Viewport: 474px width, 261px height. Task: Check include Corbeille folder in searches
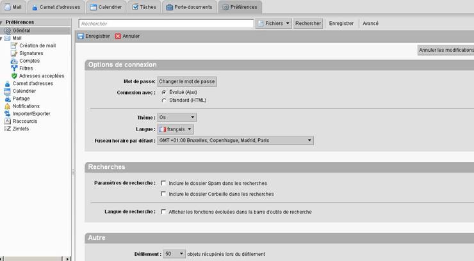click(164, 194)
